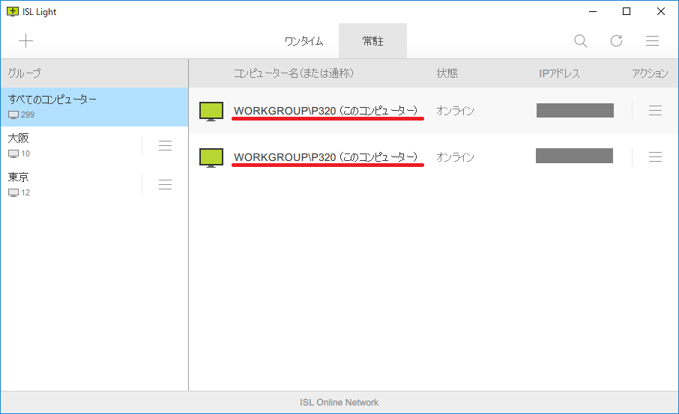The width and height of the screenshot is (679, 414).
Task: Click the green monitor icon in first row
Action: pyautogui.click(x=211, y=111)
